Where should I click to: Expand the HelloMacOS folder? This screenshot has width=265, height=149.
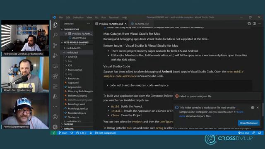coord(77,48)
